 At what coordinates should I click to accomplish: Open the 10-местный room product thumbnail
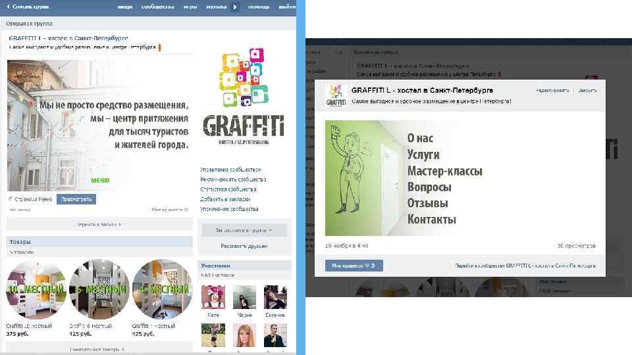tap(36, 289)
